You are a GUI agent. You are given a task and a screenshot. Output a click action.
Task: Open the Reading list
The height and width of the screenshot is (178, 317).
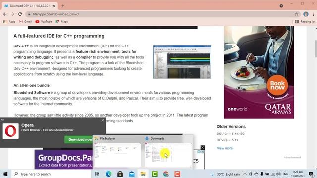pos(305,22)
